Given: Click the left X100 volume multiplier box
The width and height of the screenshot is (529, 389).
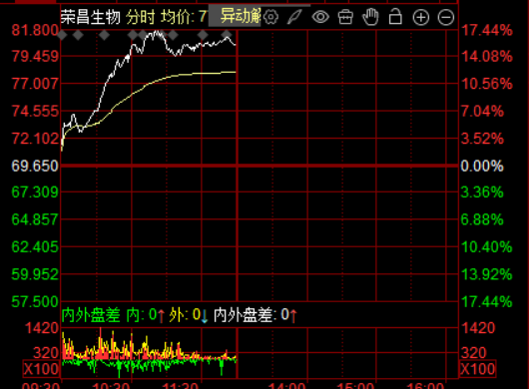Looking at the screenshot, I should (41, 369).
